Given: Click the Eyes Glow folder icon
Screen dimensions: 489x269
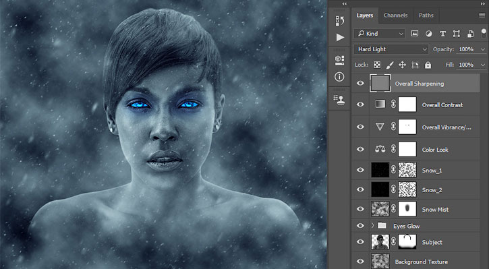Looking at the screenshot, I should [x=382, y=225].
